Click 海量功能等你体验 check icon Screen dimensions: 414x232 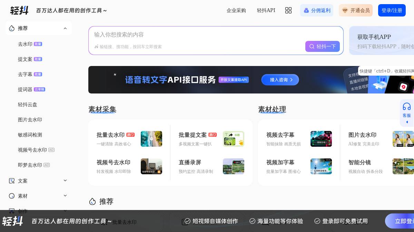click(252, 221)
